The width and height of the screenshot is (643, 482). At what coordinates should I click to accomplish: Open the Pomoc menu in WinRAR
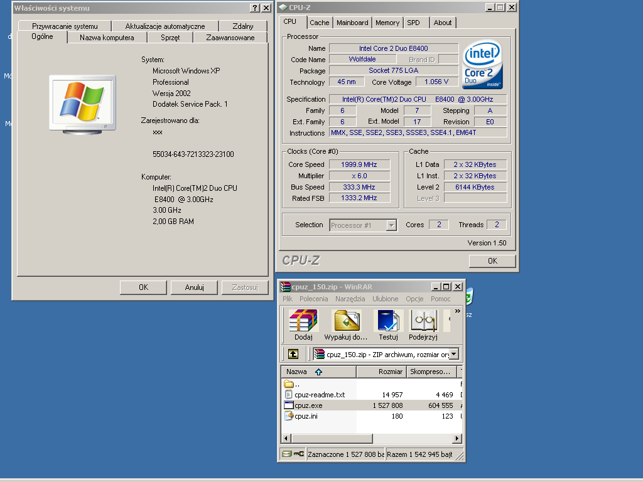(440, 299)
